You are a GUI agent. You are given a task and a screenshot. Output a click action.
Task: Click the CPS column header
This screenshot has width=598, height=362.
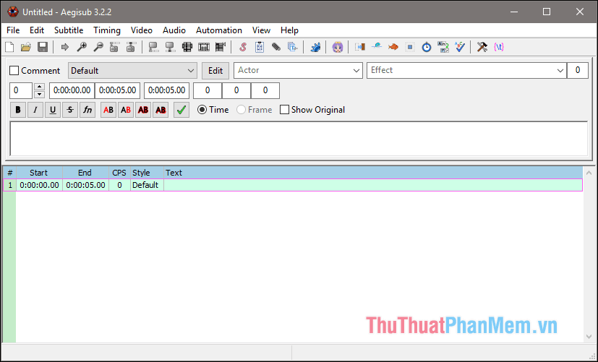coord(119,173)
